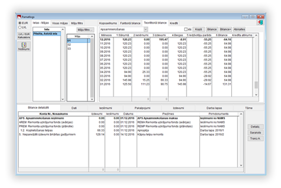This screenshot has width=281, height=188.
Task: Switch to the Darba lapas tab
Action: 214,108
